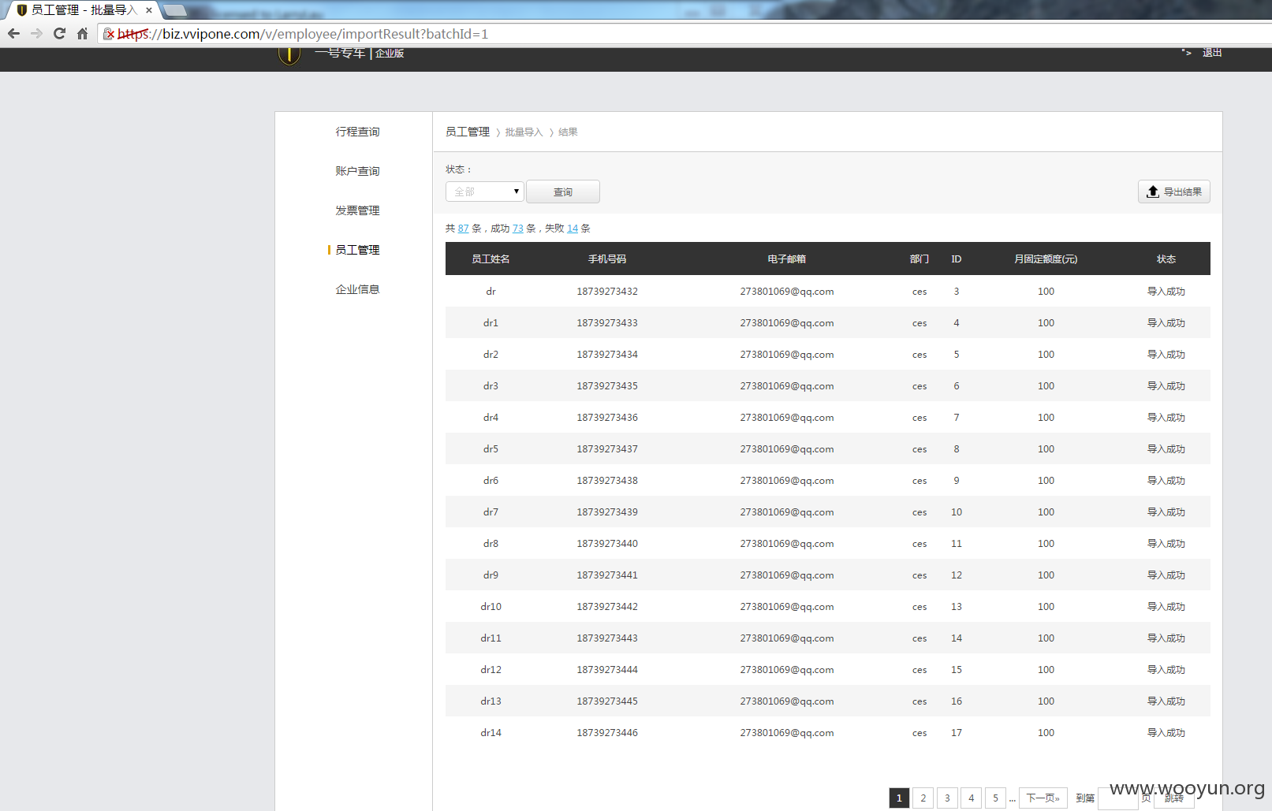Click employee name dr10

click(491, 606)
